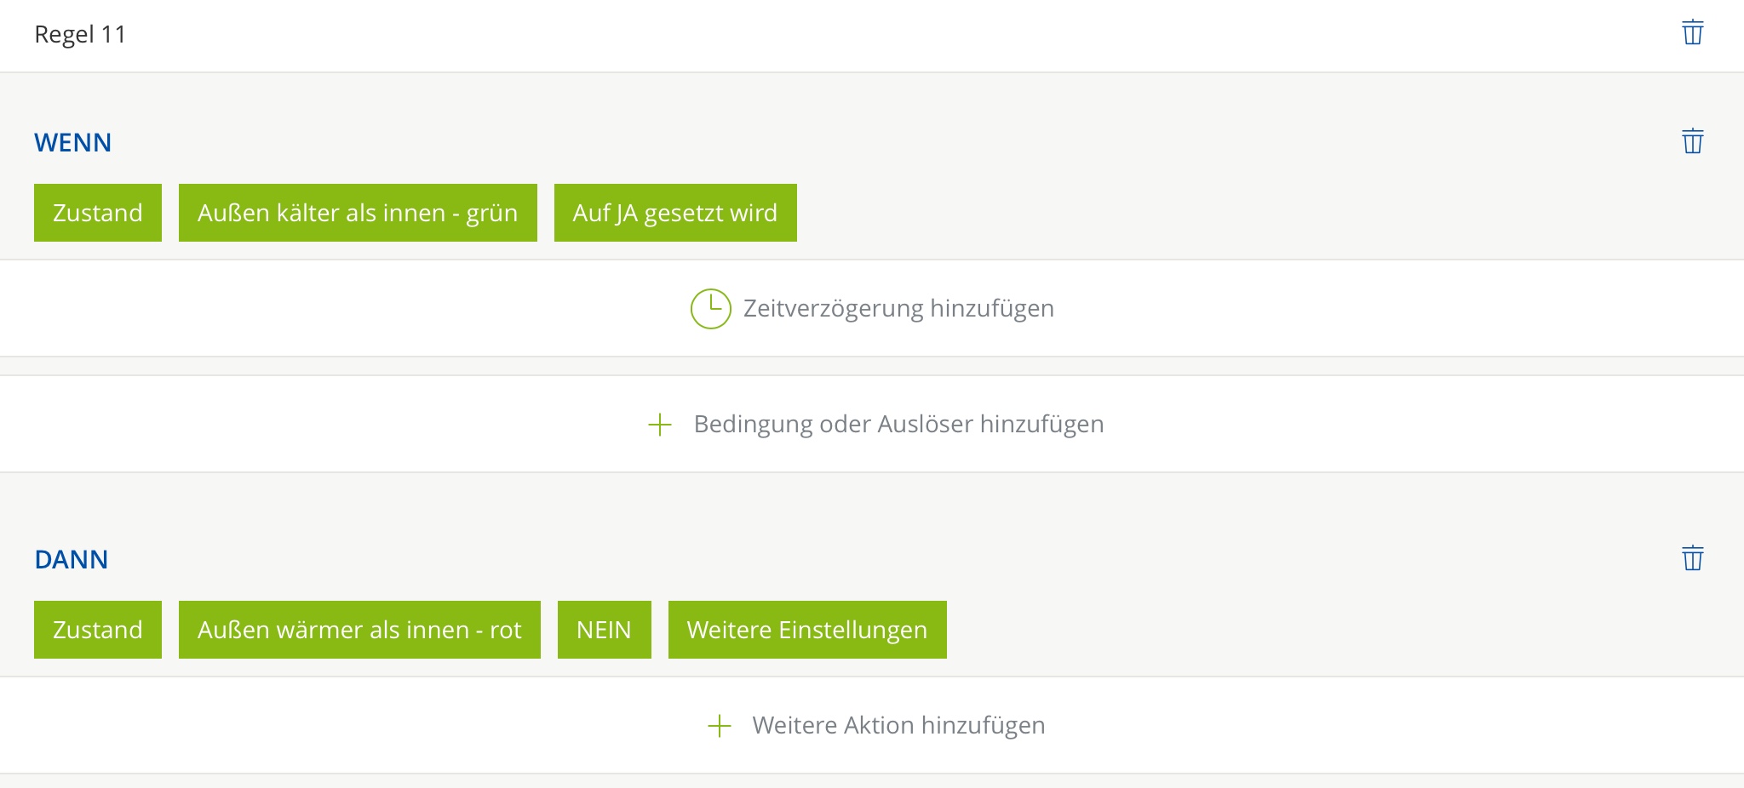The height and width of the screenshot is (788, 1744).
Task: Click the Regel 11 rule title
Action: [x=80, y=34]
